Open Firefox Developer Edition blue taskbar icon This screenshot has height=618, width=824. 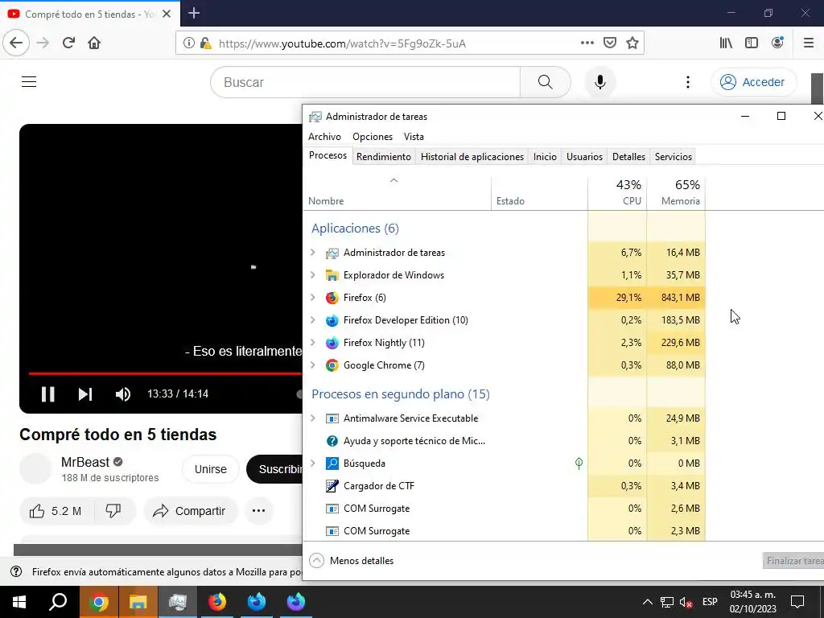257,602
